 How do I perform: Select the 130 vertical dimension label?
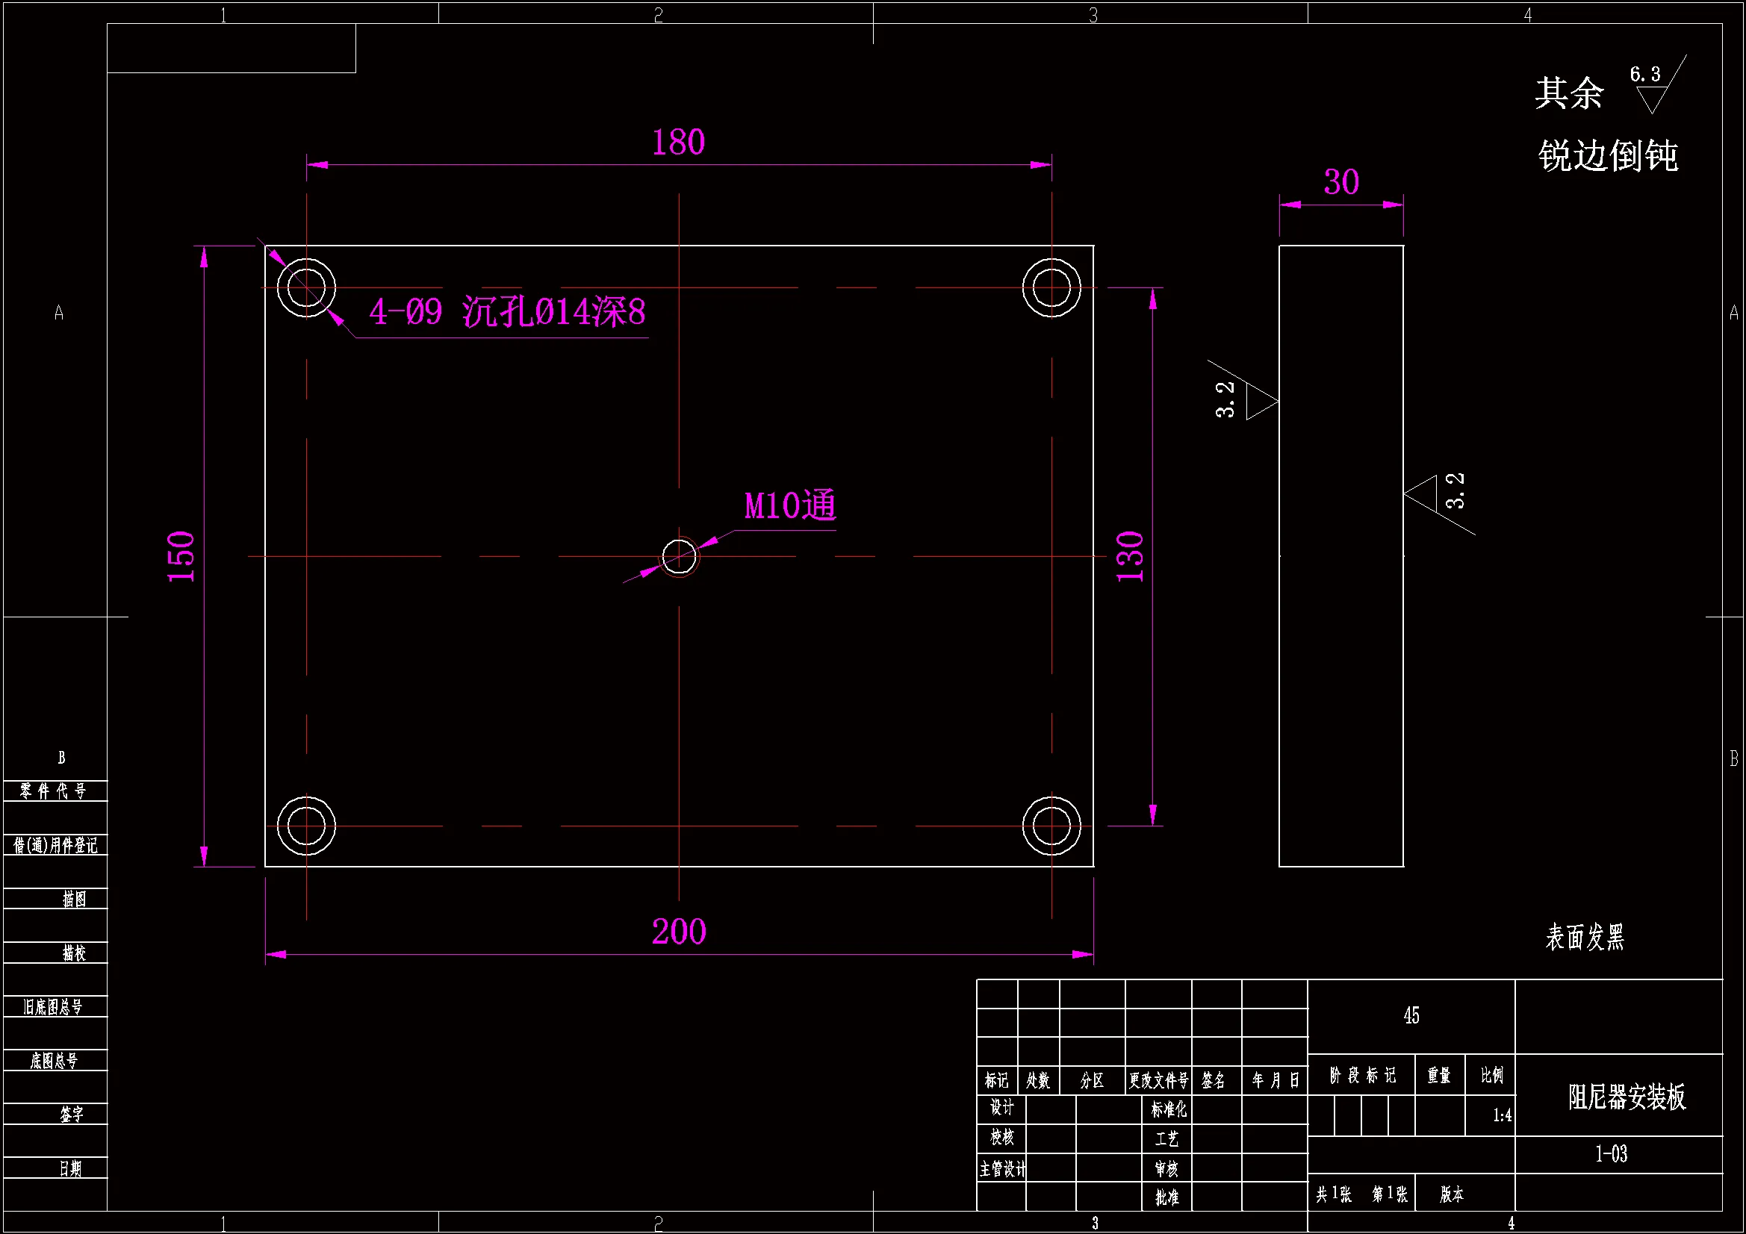point(1130,557)
